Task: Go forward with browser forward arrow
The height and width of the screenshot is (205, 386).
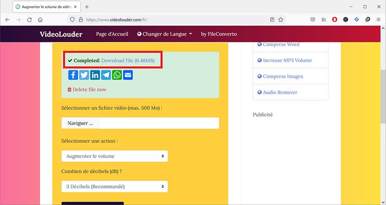Action: point(18,20)
